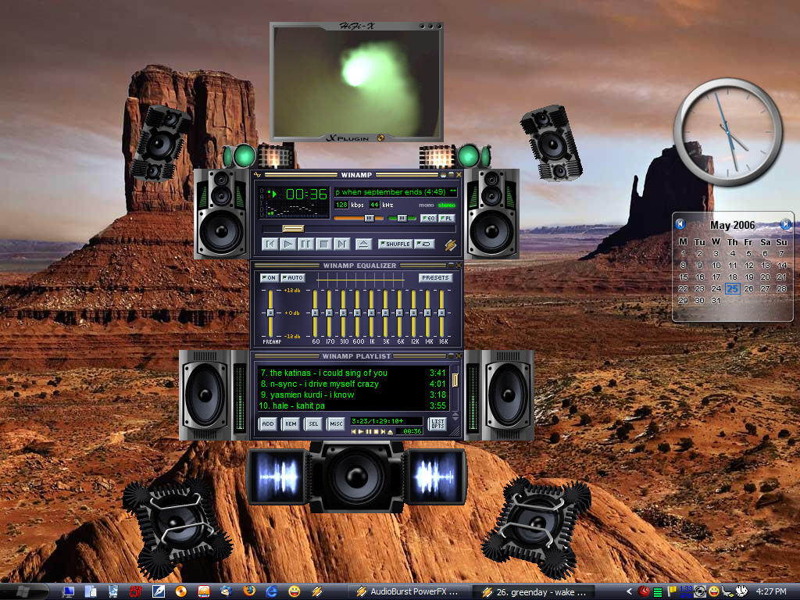800x600 pixels.
Task: Click the 16K equalizer band slider
Action: 442,312
